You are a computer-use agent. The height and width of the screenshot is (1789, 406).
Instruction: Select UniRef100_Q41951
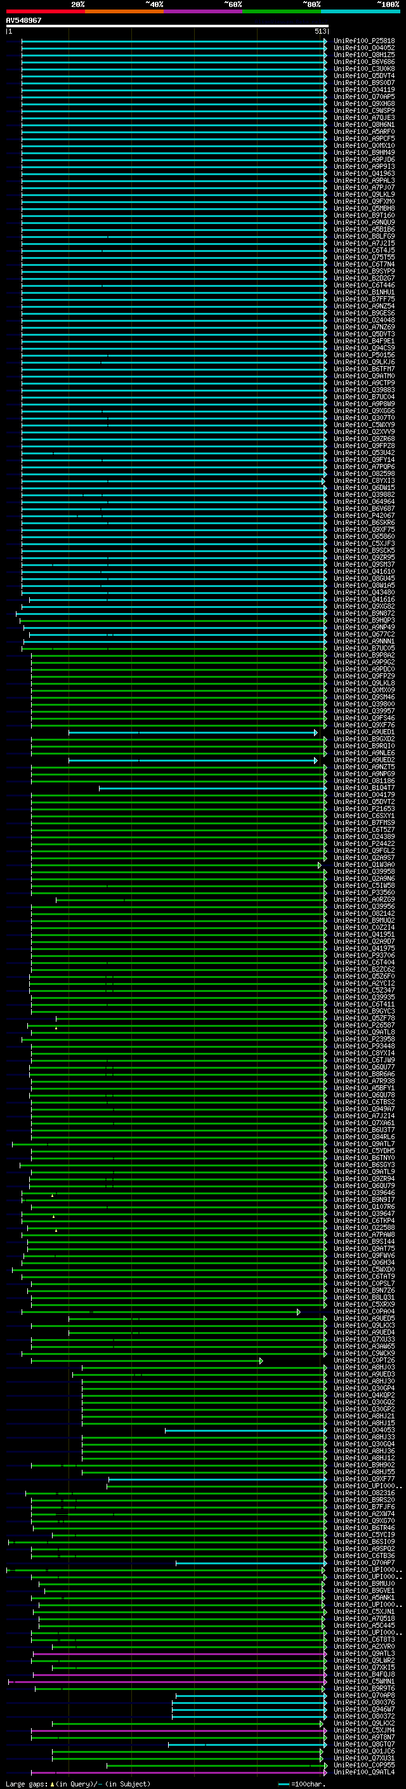tap(363, 935)
